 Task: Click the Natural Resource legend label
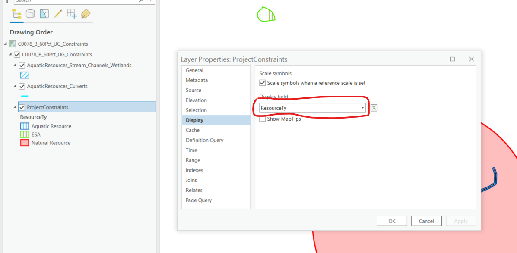[51, 143]
